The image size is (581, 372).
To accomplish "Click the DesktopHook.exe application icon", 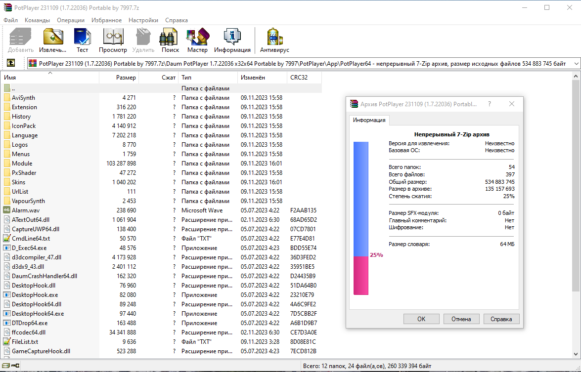I will pos(6,295).
